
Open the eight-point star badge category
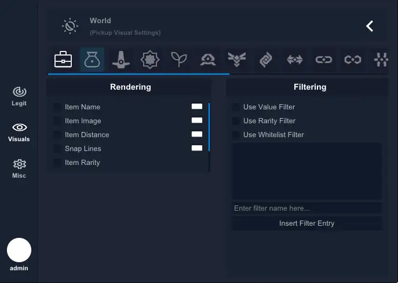click(150, 60)
